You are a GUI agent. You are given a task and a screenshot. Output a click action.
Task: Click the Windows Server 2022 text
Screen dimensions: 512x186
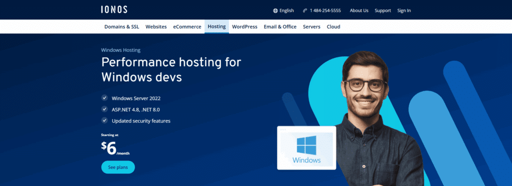(x=136, y=98)
